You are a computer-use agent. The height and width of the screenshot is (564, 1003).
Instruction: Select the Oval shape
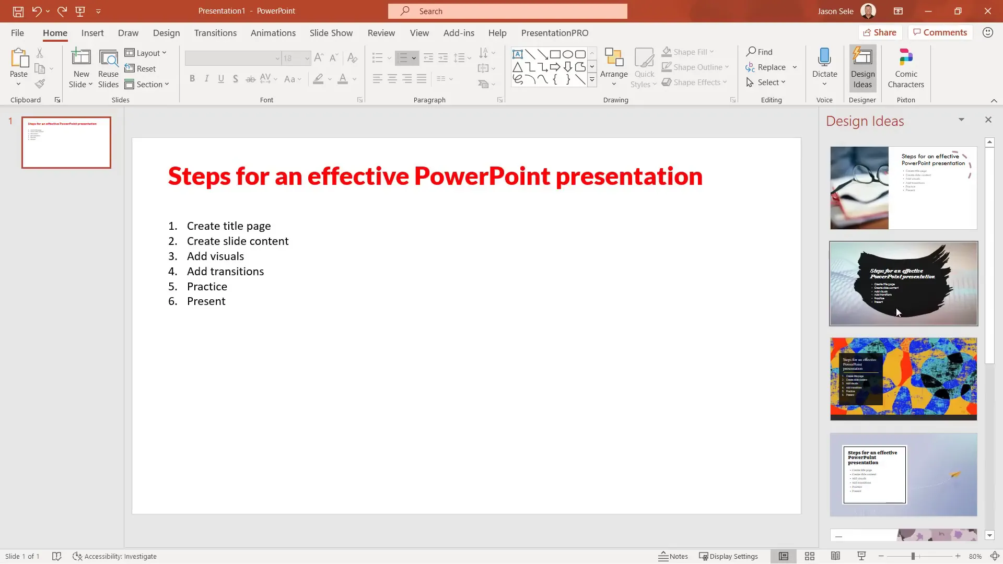(568, 54)
